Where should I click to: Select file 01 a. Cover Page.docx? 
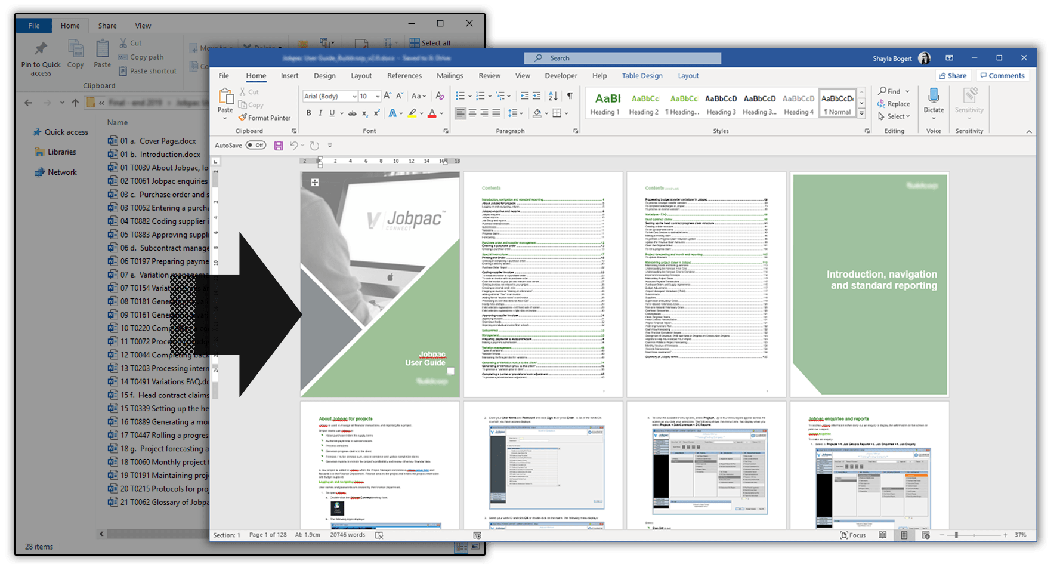pyautogui.click(x=153, y=141)
